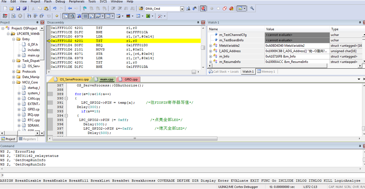Open the Peripherals menu
This screenshot has height=189, width=365.
coord(77,1)
